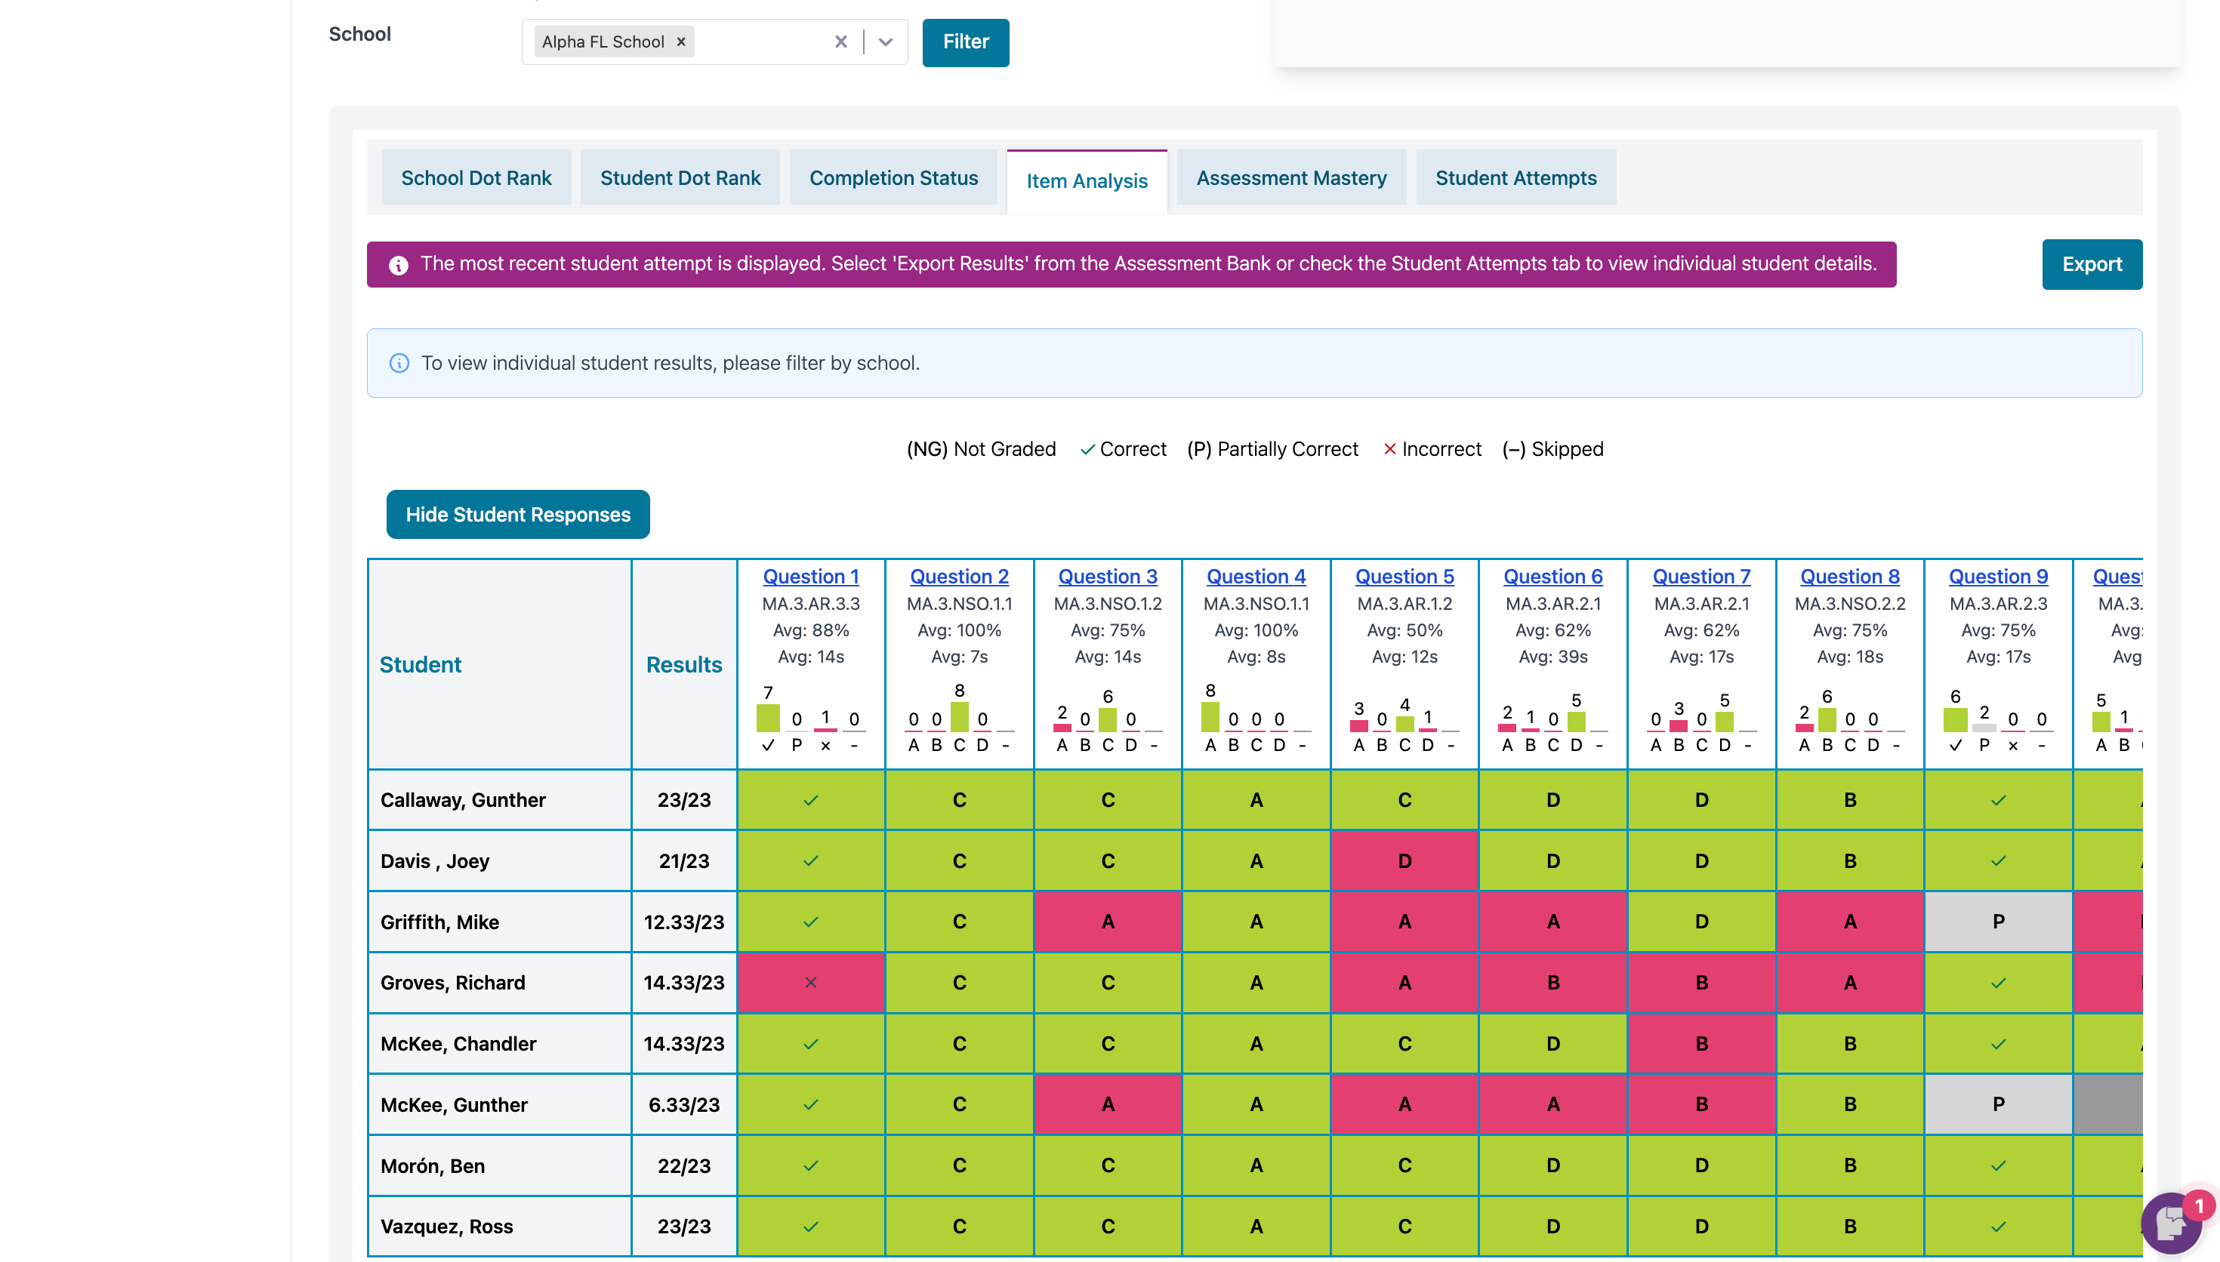Toggle Hide Student Responses button
2220x1262 pixels.
click(x=517, y=515)
